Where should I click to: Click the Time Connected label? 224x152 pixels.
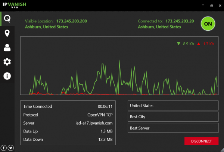(38, 106)
